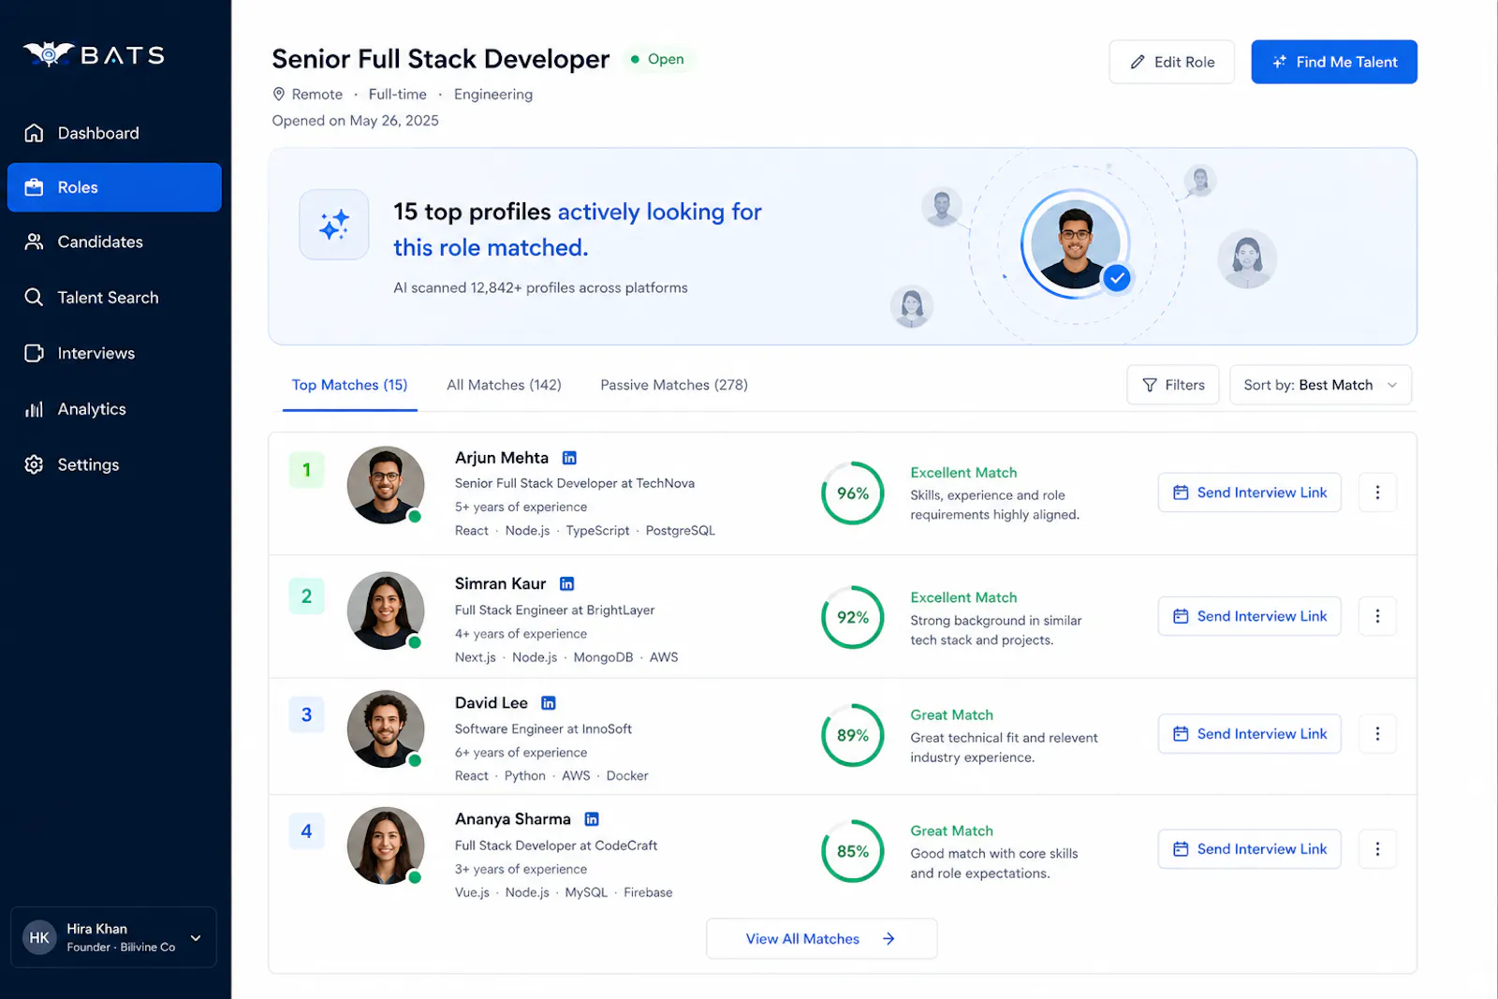Open Simran Kaur's LinkedIn profile icon
Image resolution: width=1498 pixels, height=999 pixels.
click(x=566, y=583)
